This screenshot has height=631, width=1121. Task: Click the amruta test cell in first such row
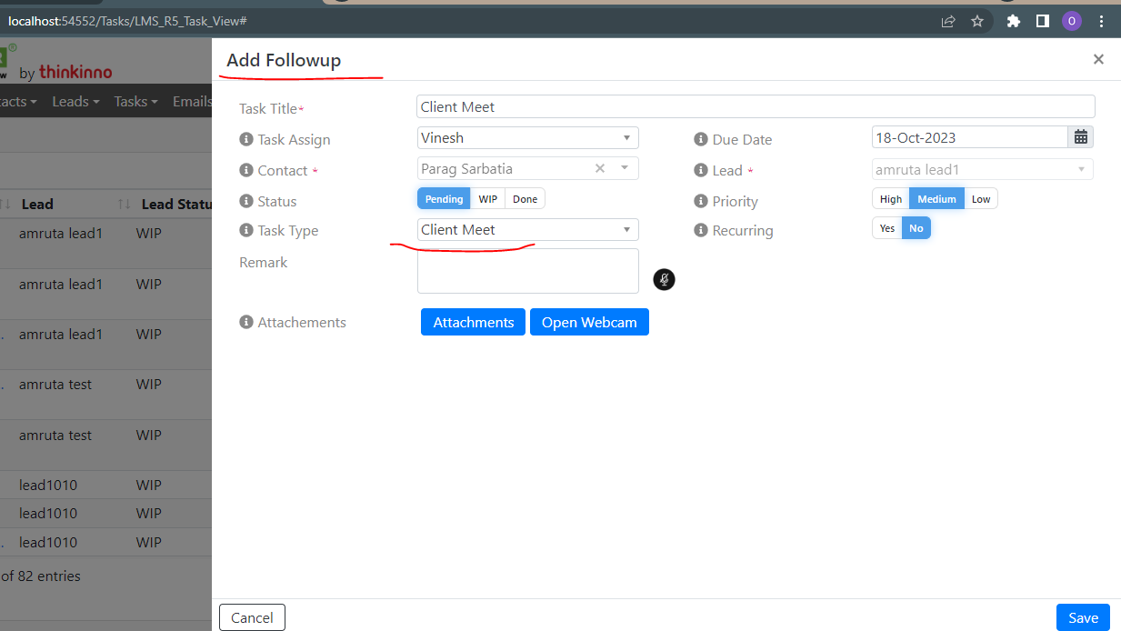(55, 384)
